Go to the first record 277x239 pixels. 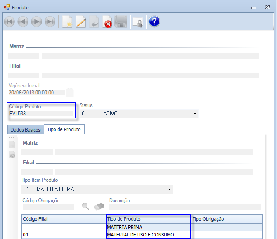point(10,22)
